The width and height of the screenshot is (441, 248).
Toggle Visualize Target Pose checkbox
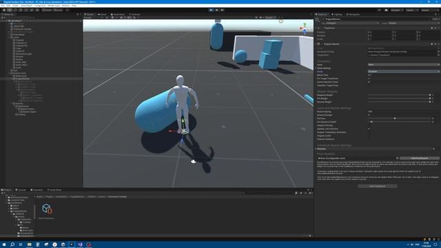coord(369,85)
